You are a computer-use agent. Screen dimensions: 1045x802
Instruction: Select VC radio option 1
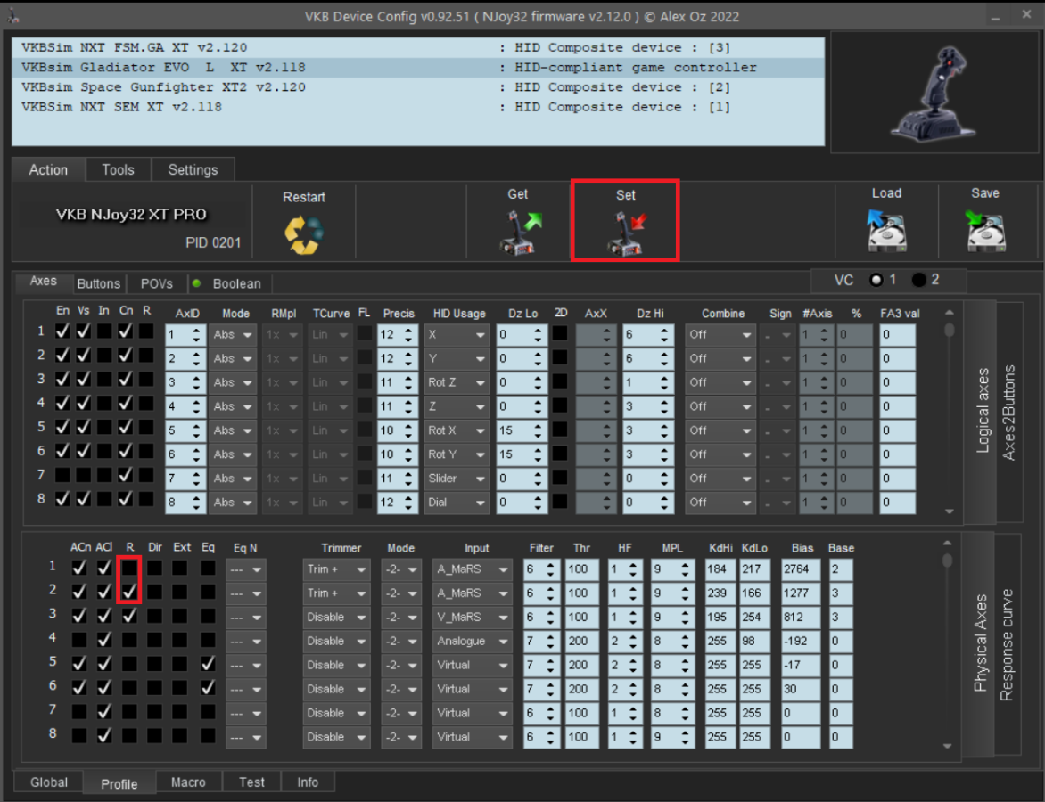click(876, 280)
